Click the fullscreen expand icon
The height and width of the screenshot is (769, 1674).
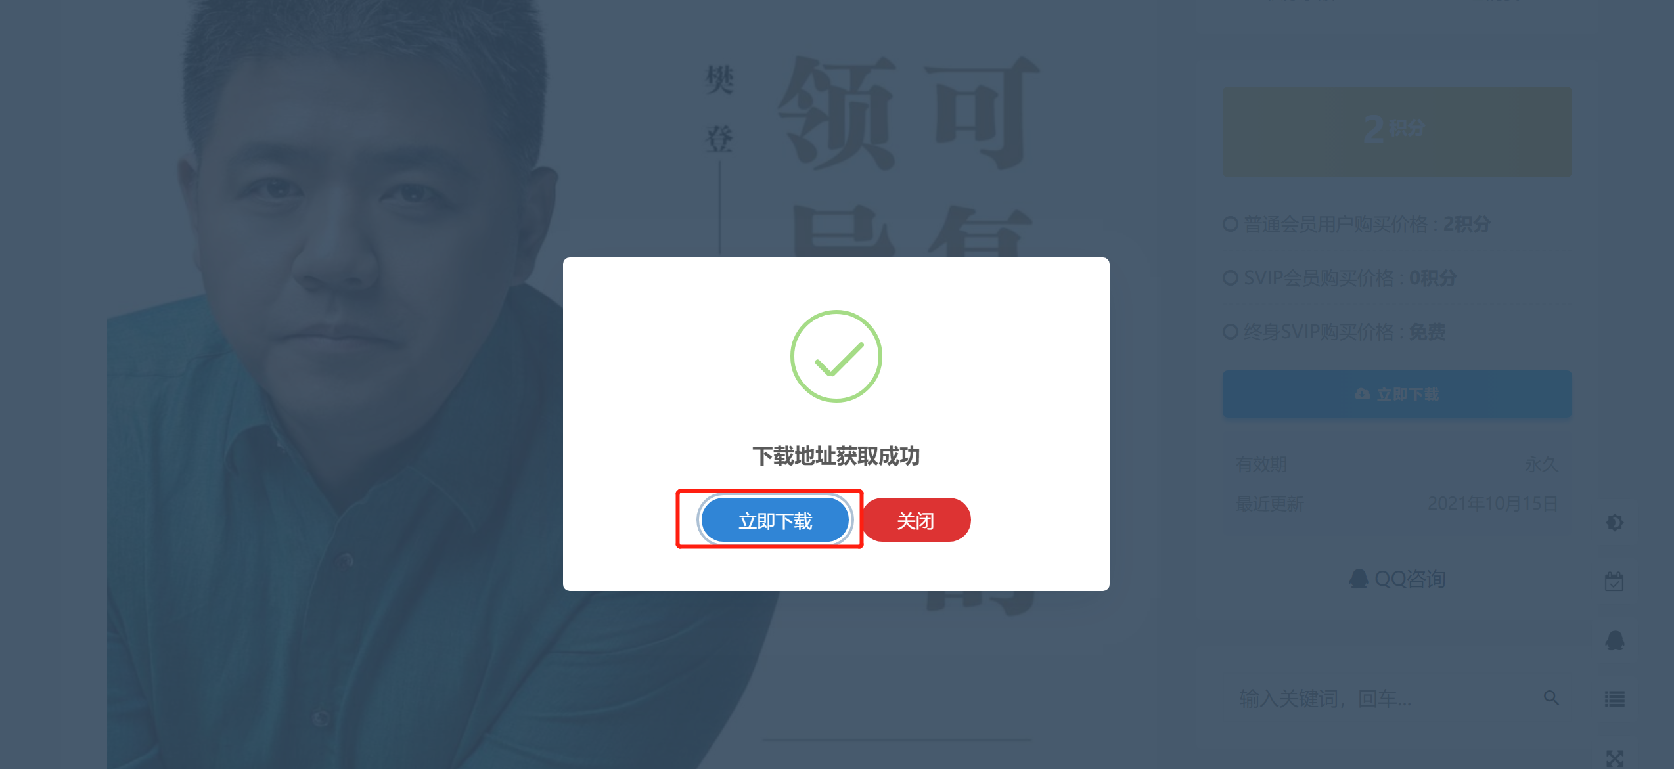(x=1614, y=758)
